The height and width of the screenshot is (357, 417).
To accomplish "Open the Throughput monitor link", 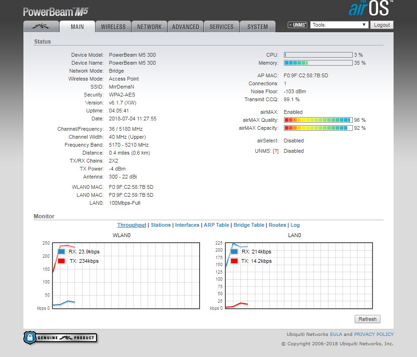I will 132,225.
